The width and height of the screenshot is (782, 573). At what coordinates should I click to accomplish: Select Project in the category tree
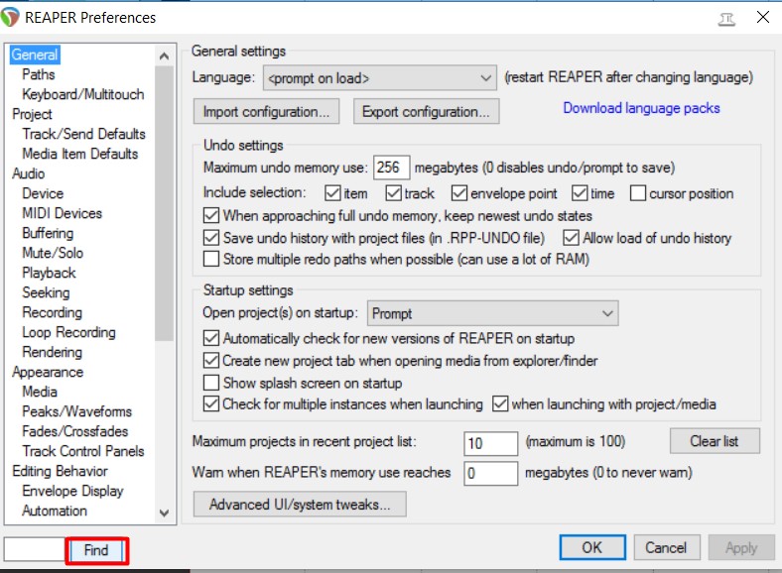pyautogui.click(x=32, y=114)
